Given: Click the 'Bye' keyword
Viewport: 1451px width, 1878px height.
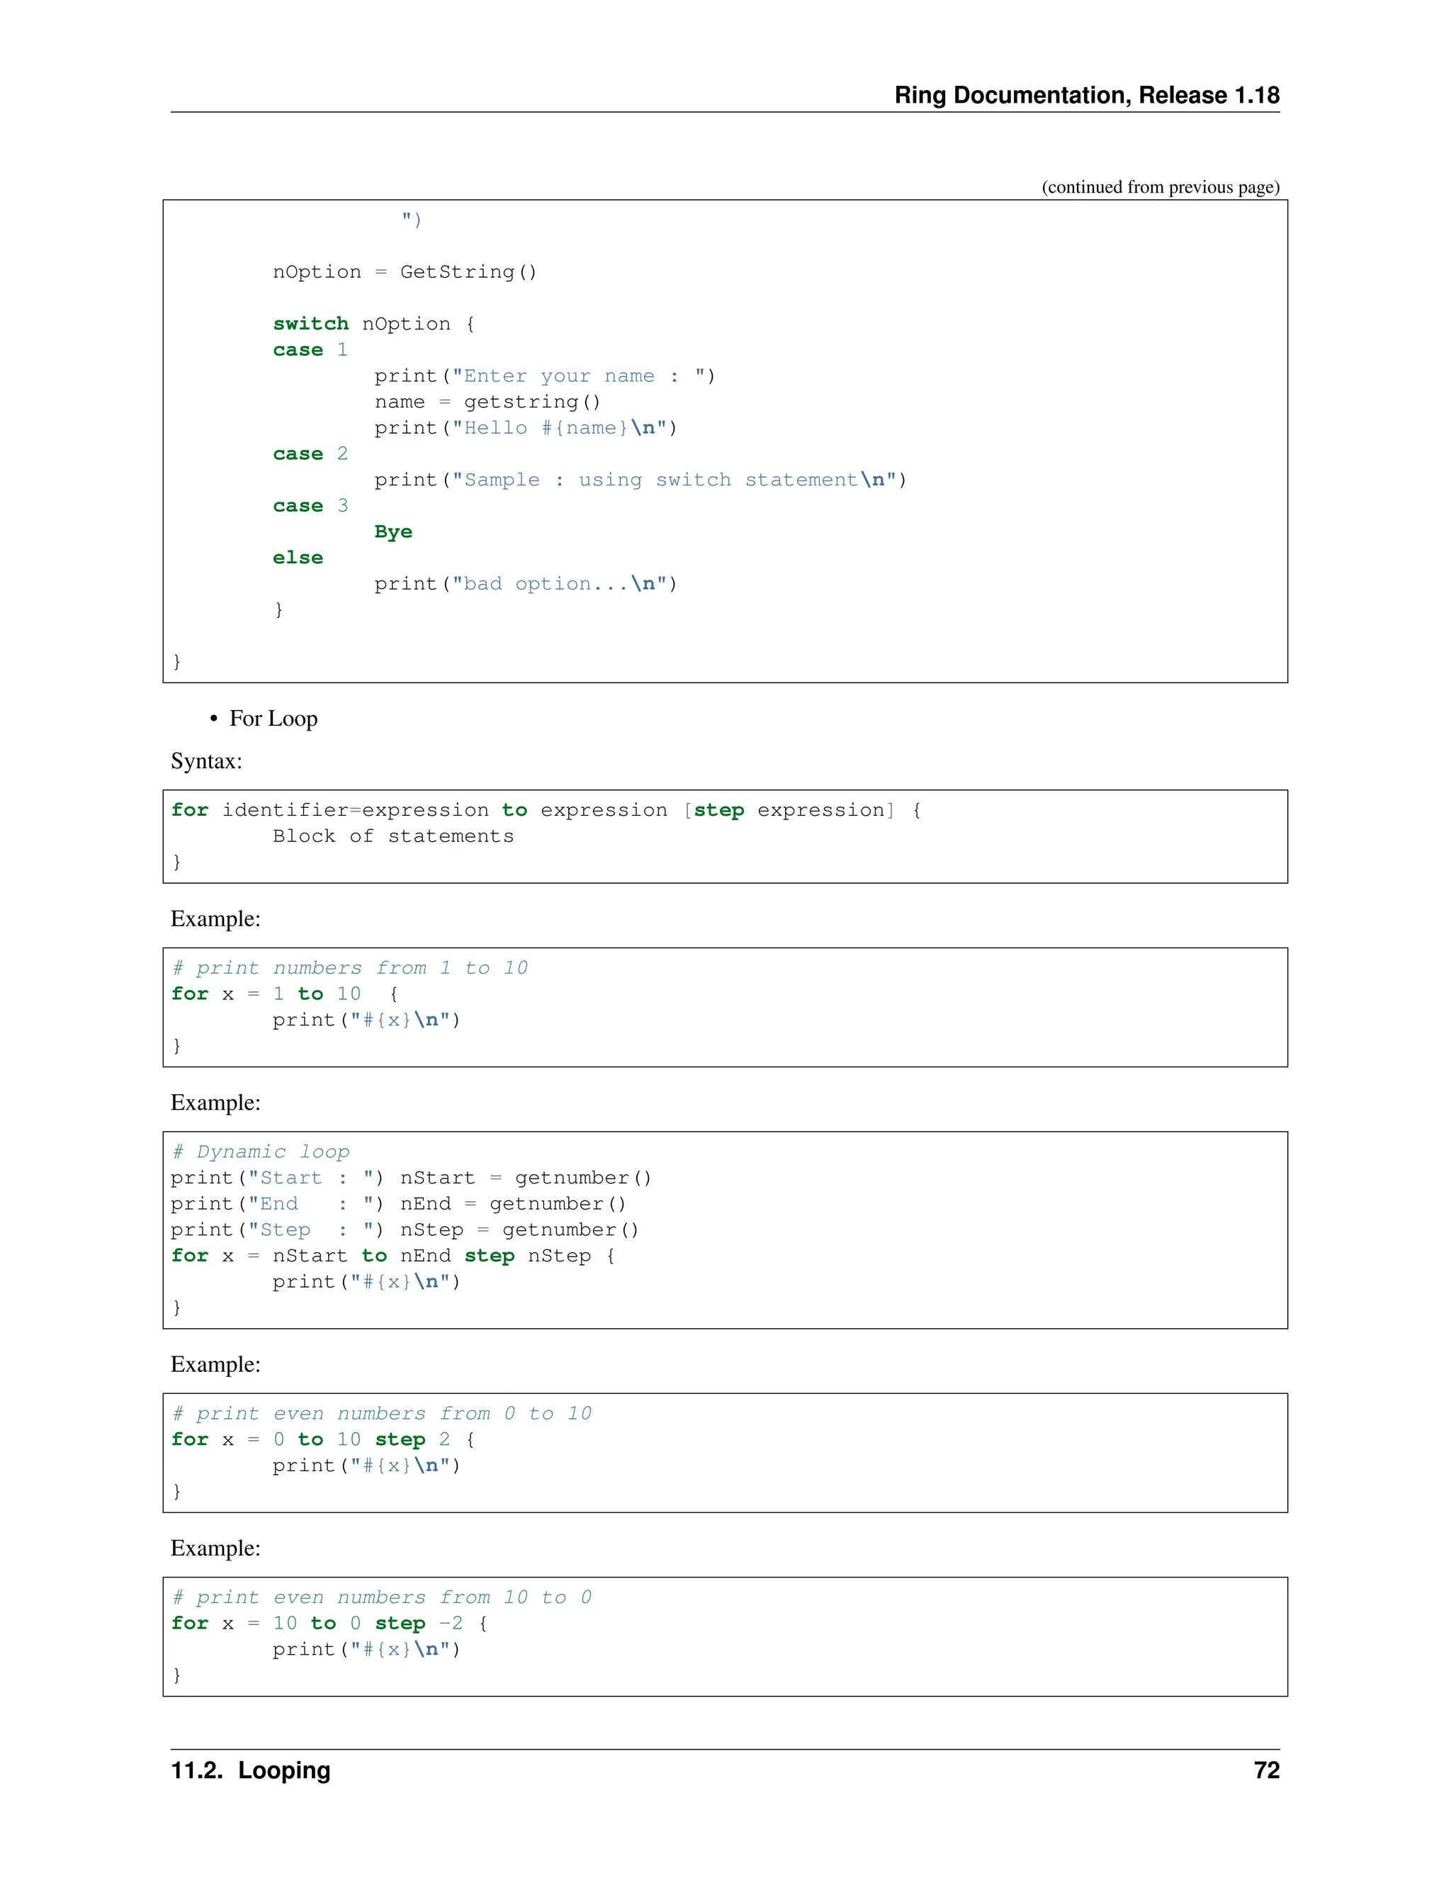Looking at the screenshot, I should [x=394, y=532].
